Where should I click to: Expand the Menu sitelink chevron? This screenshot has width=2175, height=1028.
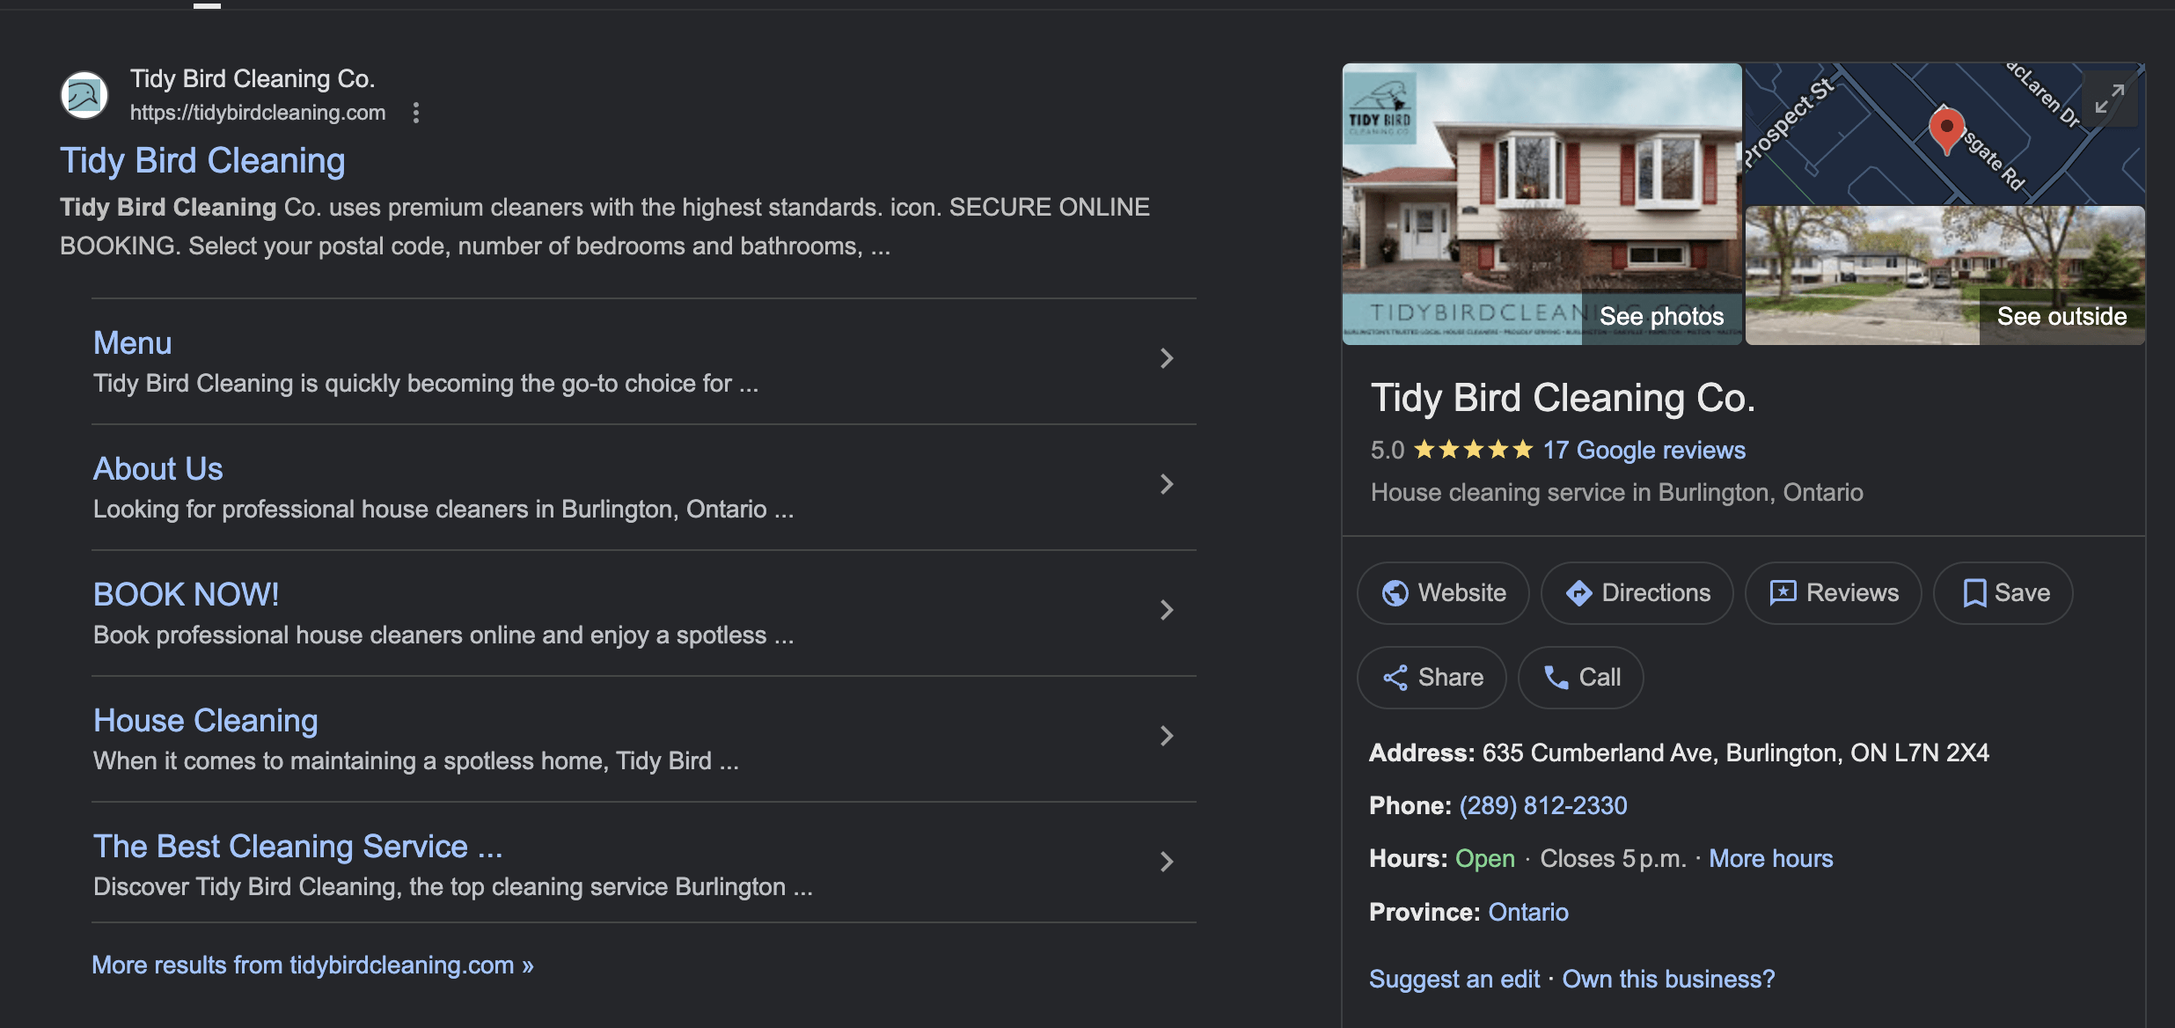pos(1168,358)
